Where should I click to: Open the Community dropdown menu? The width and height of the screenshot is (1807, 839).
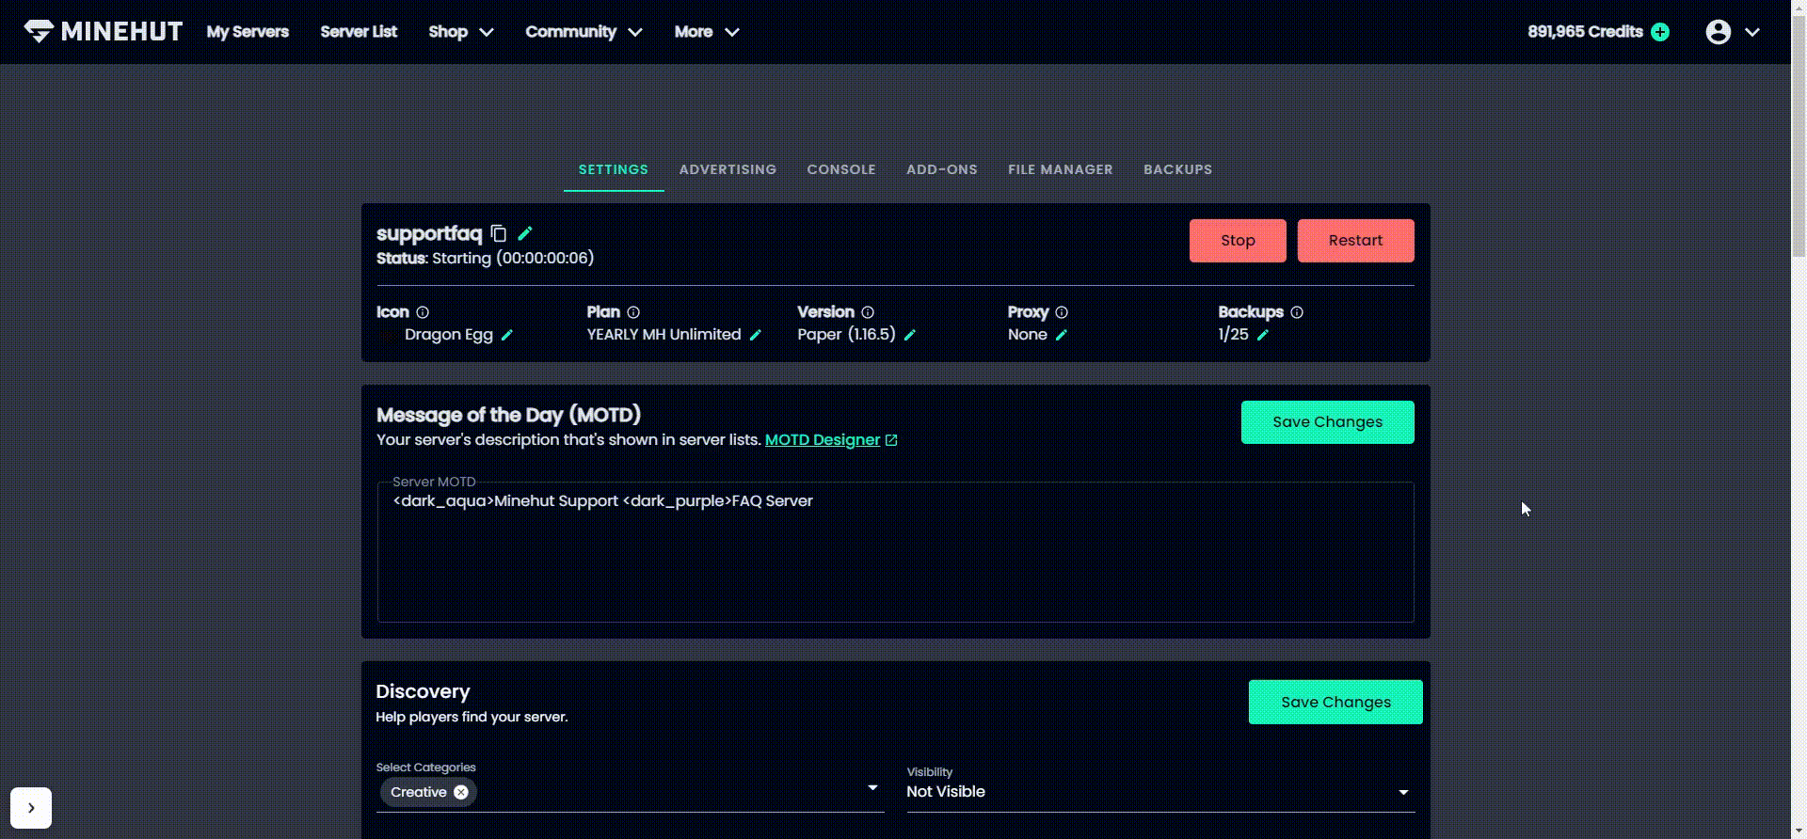pos(584,32)
